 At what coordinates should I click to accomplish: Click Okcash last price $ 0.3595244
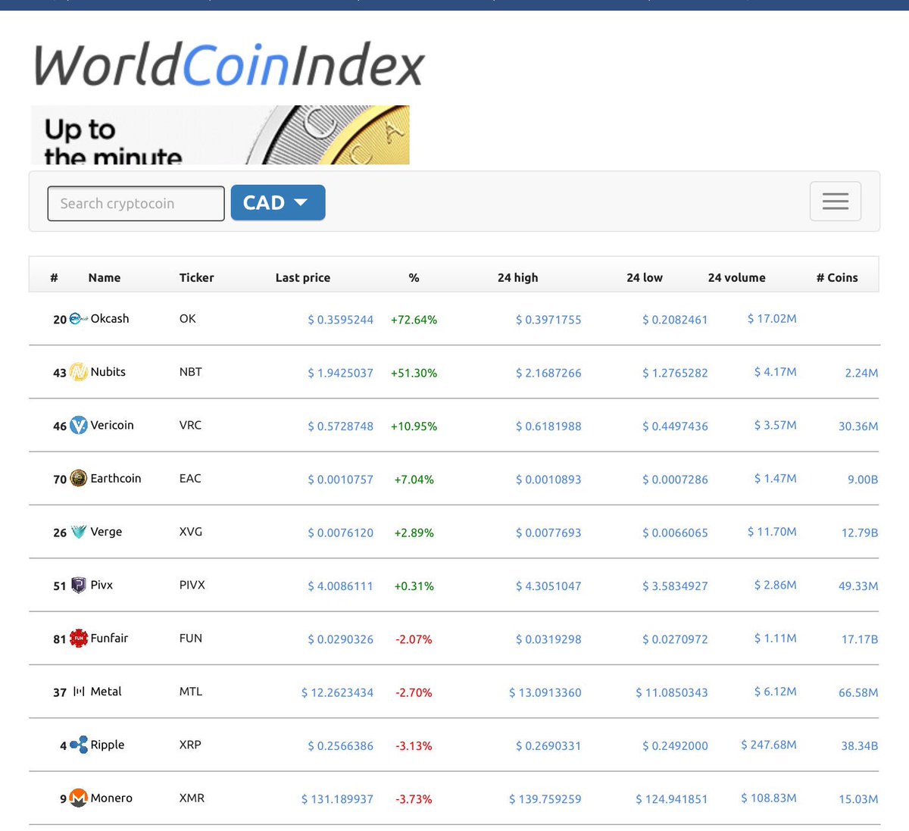click(341, 320)
